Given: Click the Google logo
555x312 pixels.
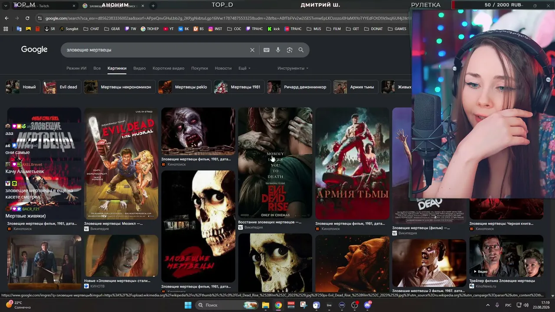Looking at the screenshot, I should coord(34,49).
